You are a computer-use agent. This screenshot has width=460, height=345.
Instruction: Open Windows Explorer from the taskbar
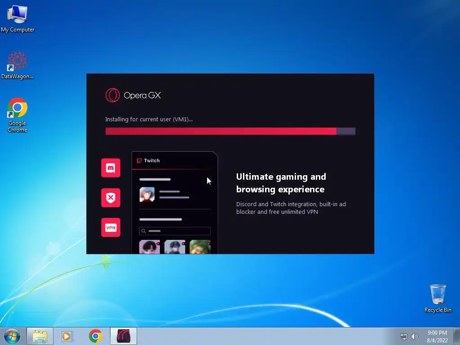coord(40,336)
